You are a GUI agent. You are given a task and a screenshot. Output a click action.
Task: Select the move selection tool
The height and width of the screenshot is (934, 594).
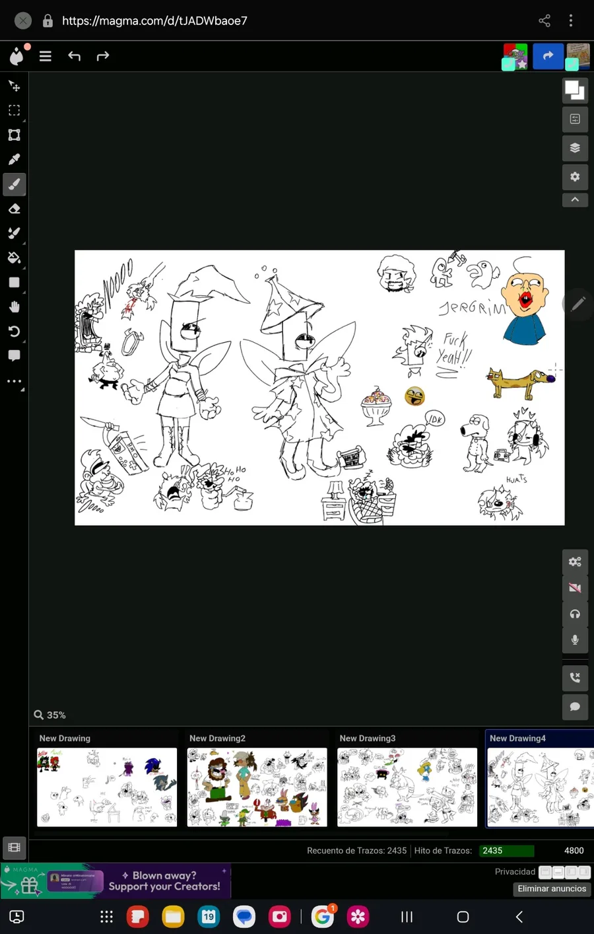[14, 86]
